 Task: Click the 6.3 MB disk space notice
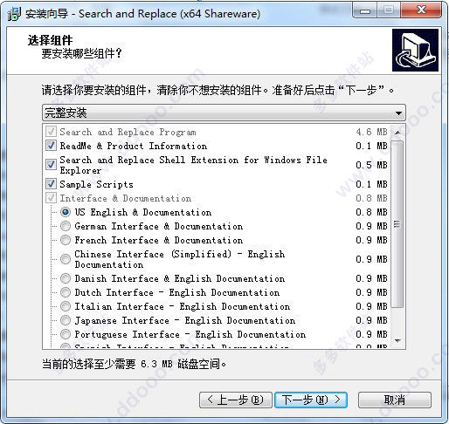tap(134, 364)
